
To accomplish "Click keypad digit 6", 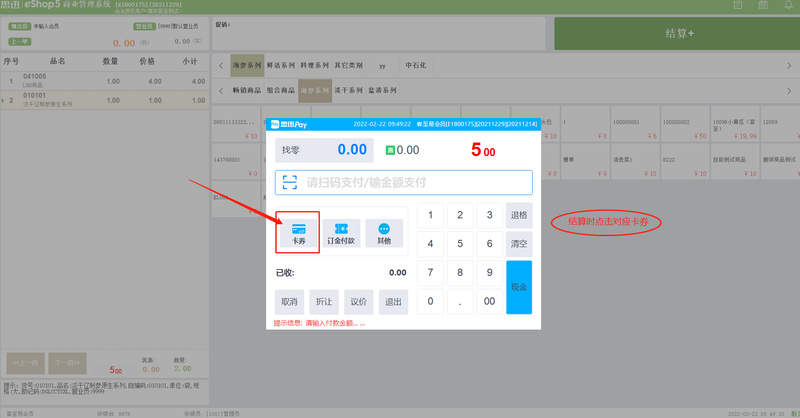I will 489,244.
